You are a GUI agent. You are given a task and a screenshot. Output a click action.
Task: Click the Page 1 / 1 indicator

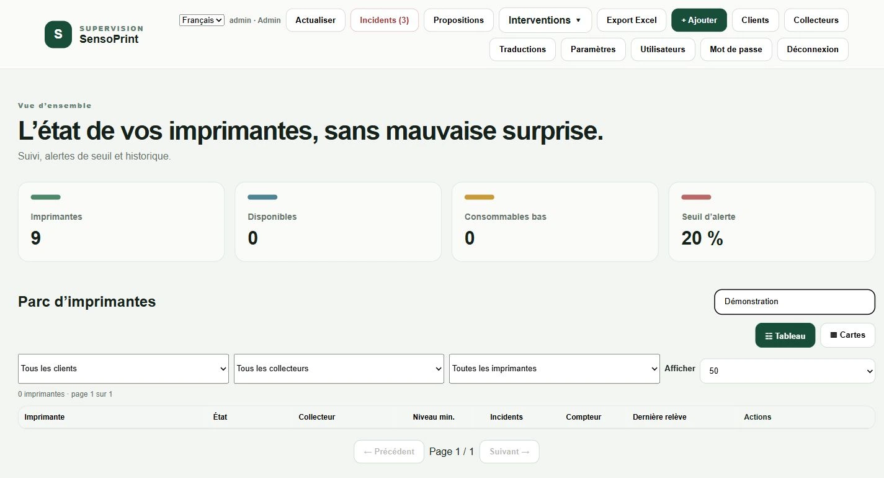click(452, 452)
